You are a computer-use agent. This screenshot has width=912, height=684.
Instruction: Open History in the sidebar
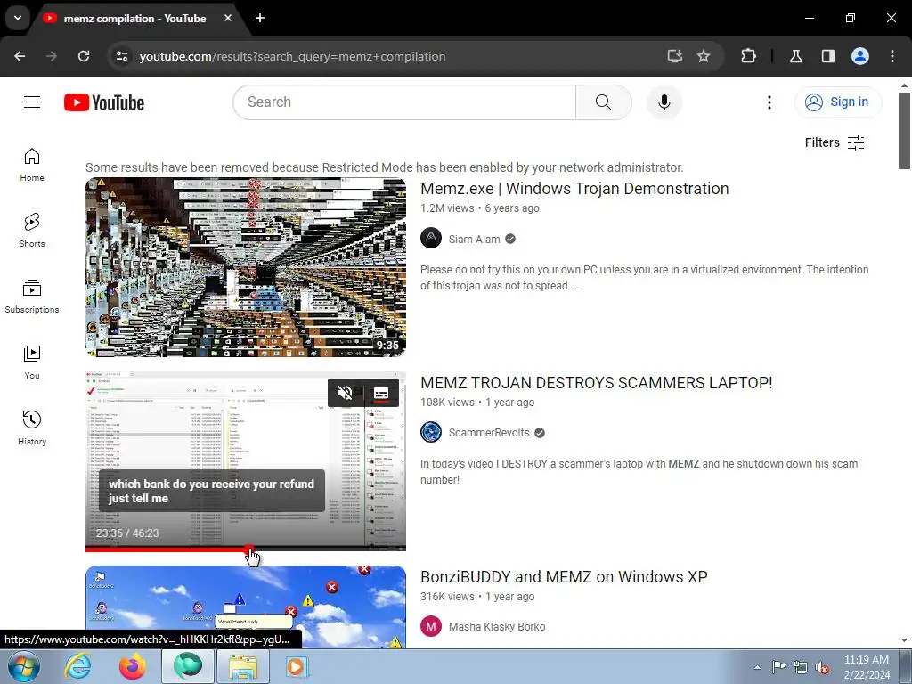click(32, 428)
